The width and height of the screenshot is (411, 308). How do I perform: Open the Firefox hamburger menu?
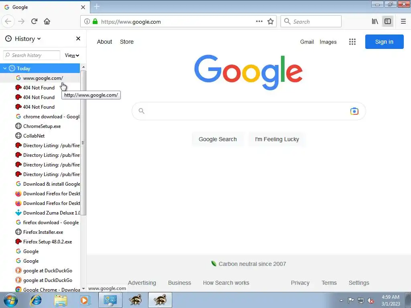click(403, 22)
